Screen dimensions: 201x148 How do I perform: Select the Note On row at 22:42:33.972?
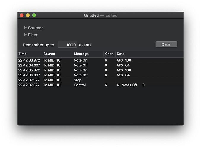point(100,60)
